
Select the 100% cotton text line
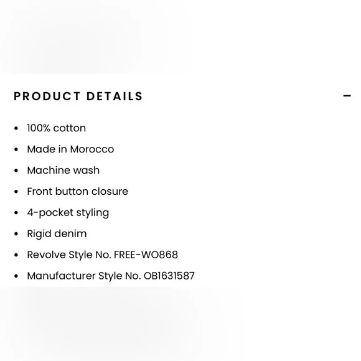[57, 128]
